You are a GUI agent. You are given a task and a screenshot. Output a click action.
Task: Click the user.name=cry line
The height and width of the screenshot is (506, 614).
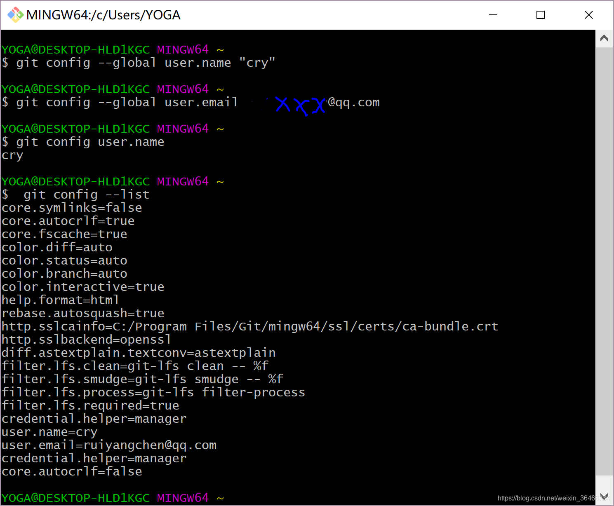[50, 432]
